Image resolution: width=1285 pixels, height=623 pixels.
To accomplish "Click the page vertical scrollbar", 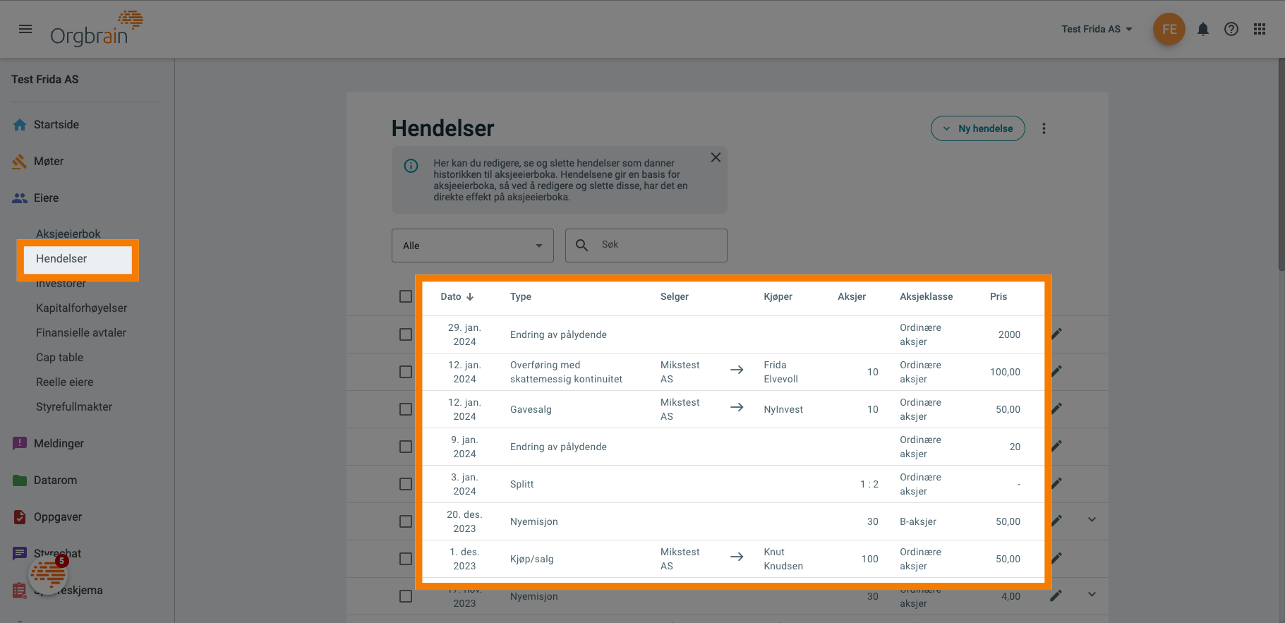I will (1281, 164).
